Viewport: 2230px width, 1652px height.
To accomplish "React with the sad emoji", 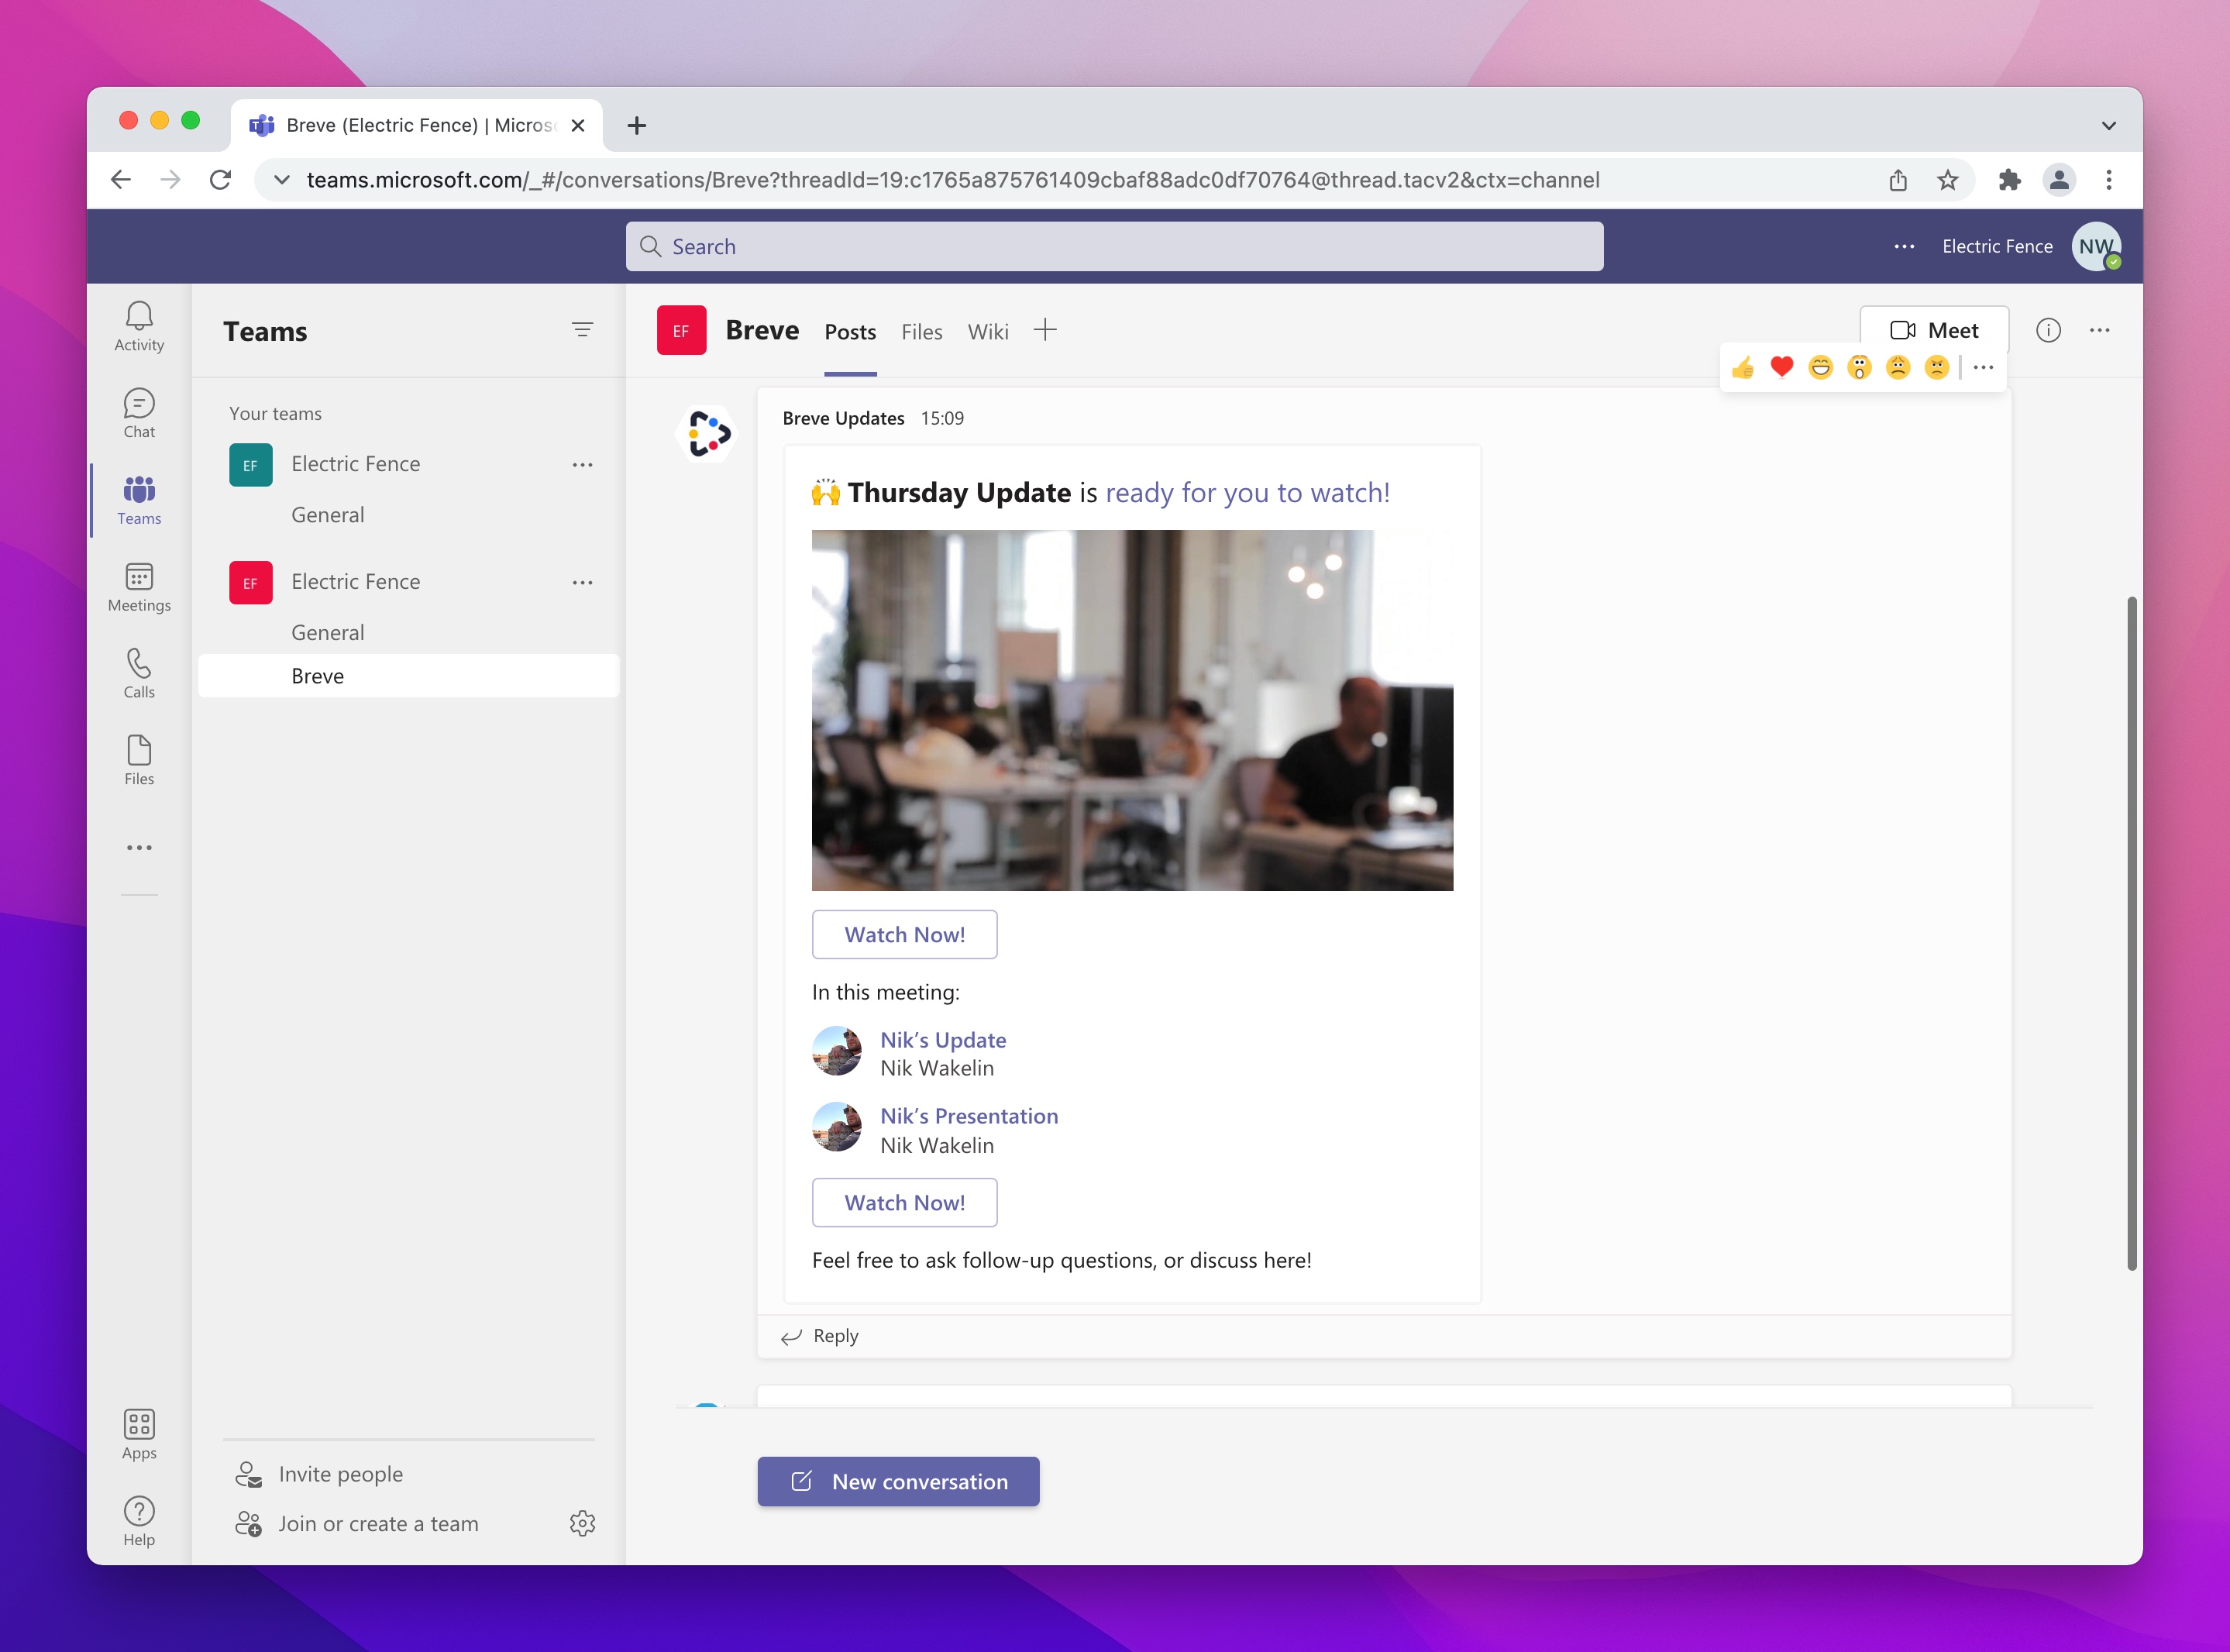I will (x=1898, y=368).
